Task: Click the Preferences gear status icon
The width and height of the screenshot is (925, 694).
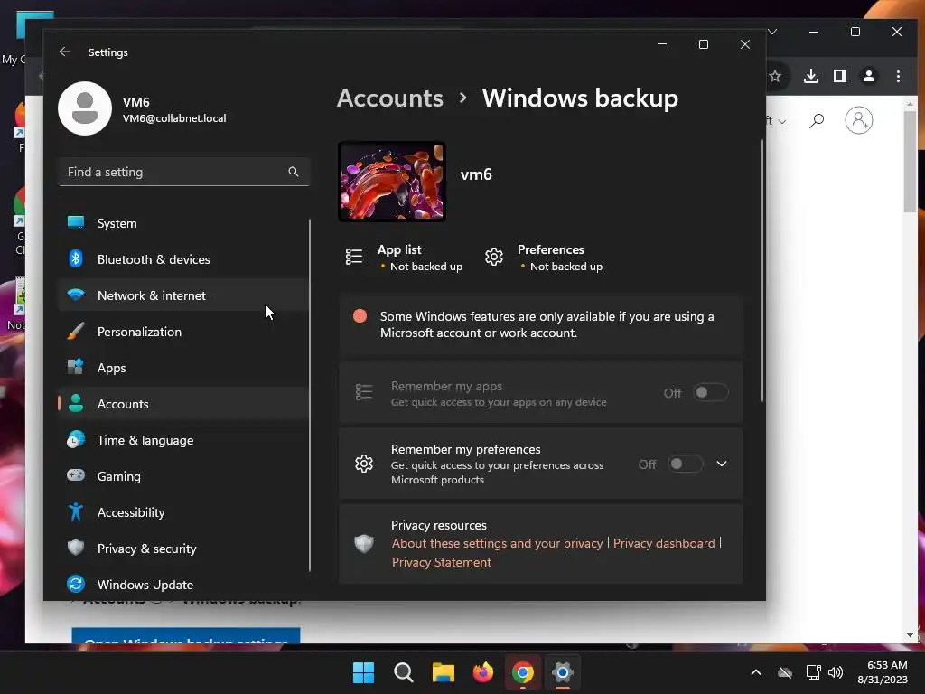Action: tap(494, 257)
